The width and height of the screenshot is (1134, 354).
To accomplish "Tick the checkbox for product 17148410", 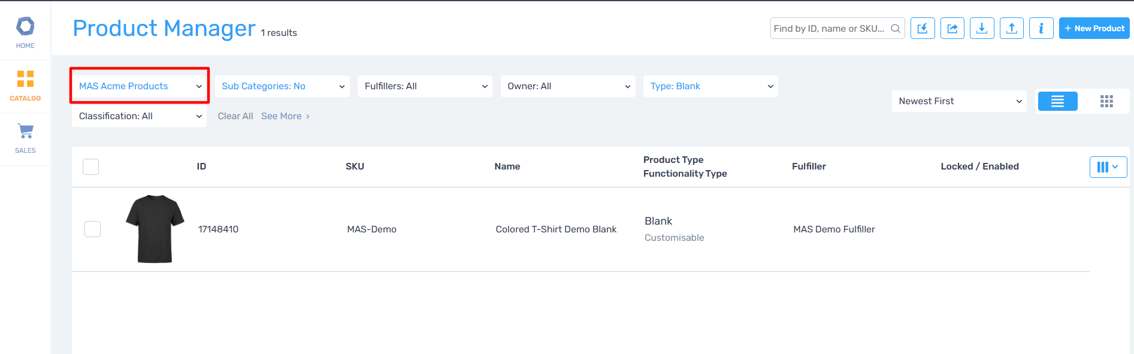I will pyautogui.click(x=92, y=229).
